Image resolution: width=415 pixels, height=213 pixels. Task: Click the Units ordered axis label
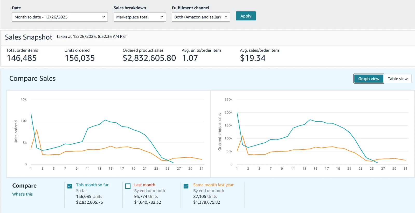[16, 132]
